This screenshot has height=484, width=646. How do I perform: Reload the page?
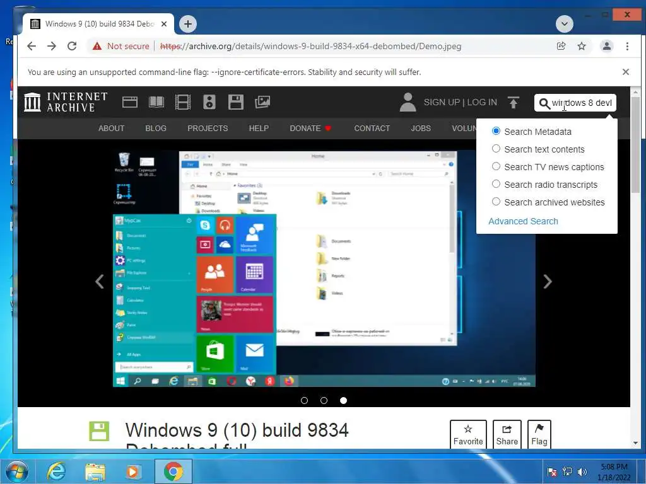click(x=72, y=46)
